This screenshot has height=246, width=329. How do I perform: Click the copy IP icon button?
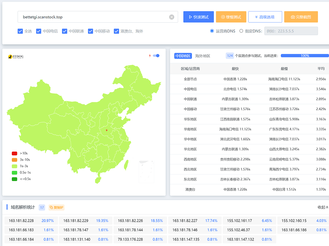pos(56,207)
